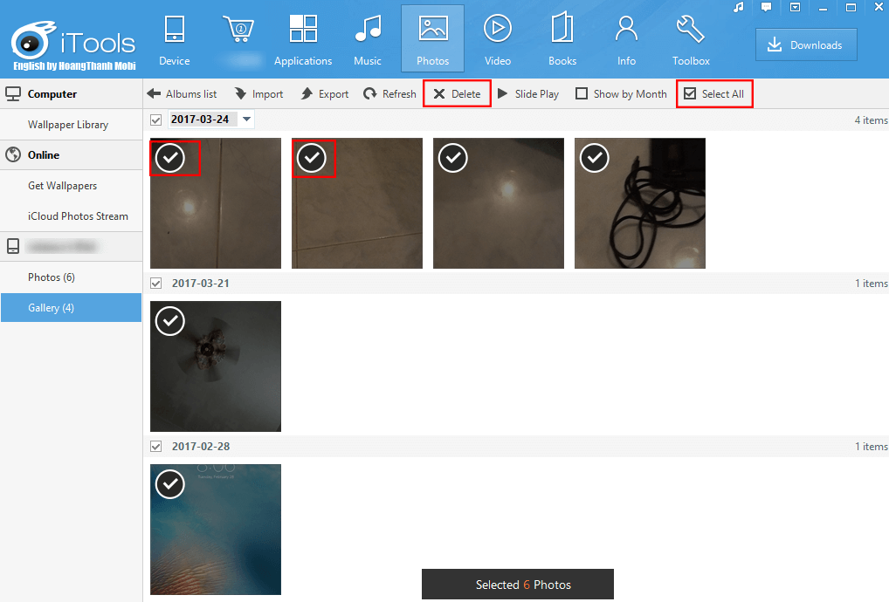This screenshot has height=602, width=889.
Task: Uncheck the Select All checkbox
Action: coord(690,93)
